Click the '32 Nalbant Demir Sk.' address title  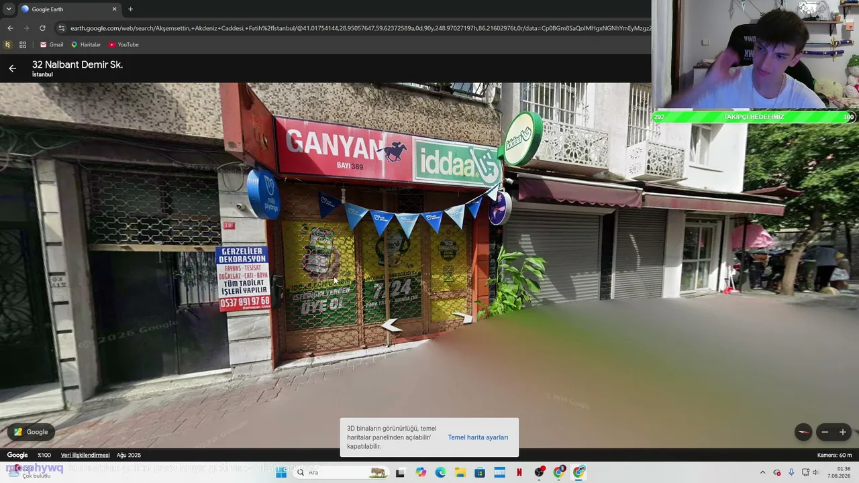77,65
